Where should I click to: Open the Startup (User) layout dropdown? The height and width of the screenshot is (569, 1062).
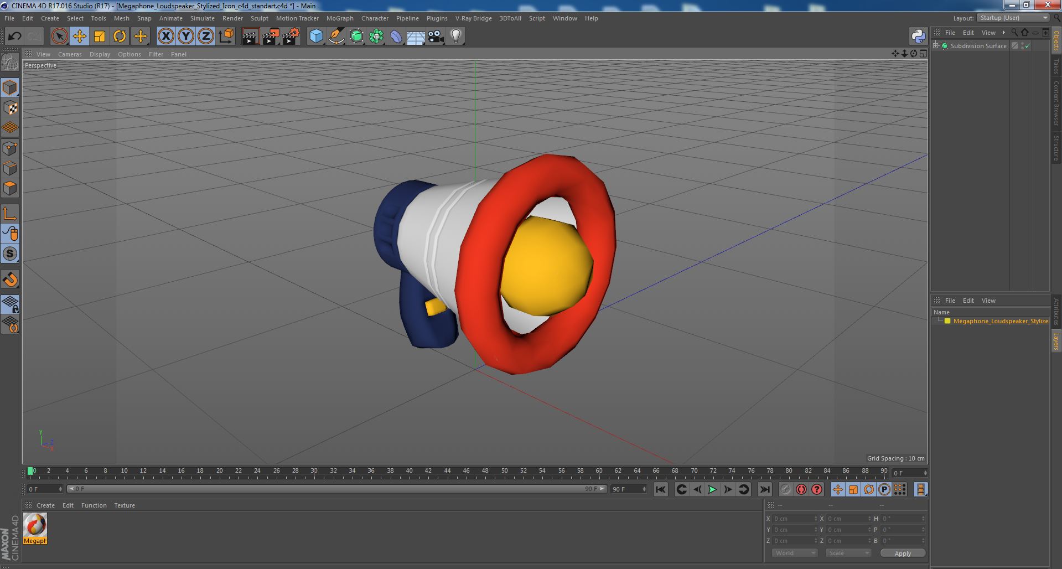tap(1013, 18)
